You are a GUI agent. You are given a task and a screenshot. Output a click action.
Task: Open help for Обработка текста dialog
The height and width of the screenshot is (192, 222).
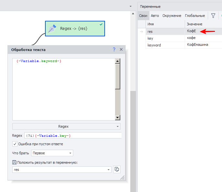tap(114, 49)
